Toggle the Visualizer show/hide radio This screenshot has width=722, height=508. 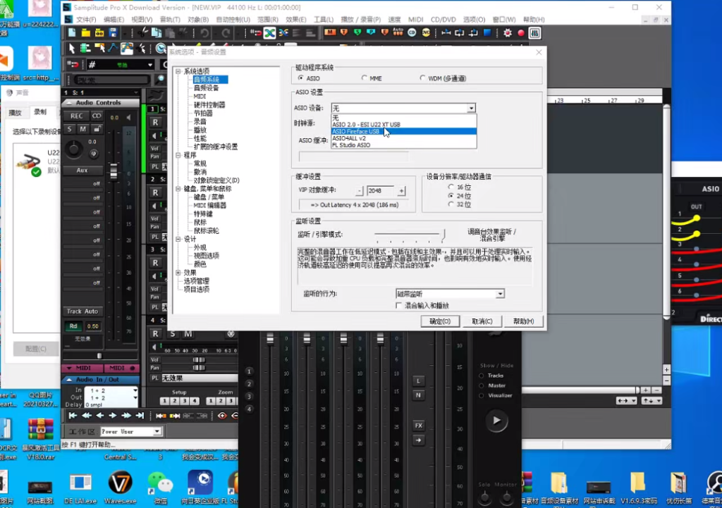(482, 395)
